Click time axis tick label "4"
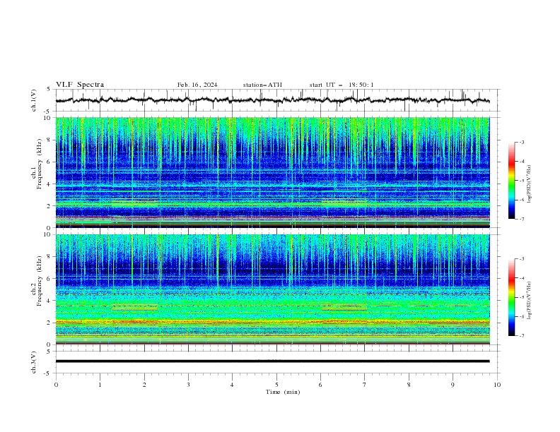The image size is (560, 432). [233, 385]
